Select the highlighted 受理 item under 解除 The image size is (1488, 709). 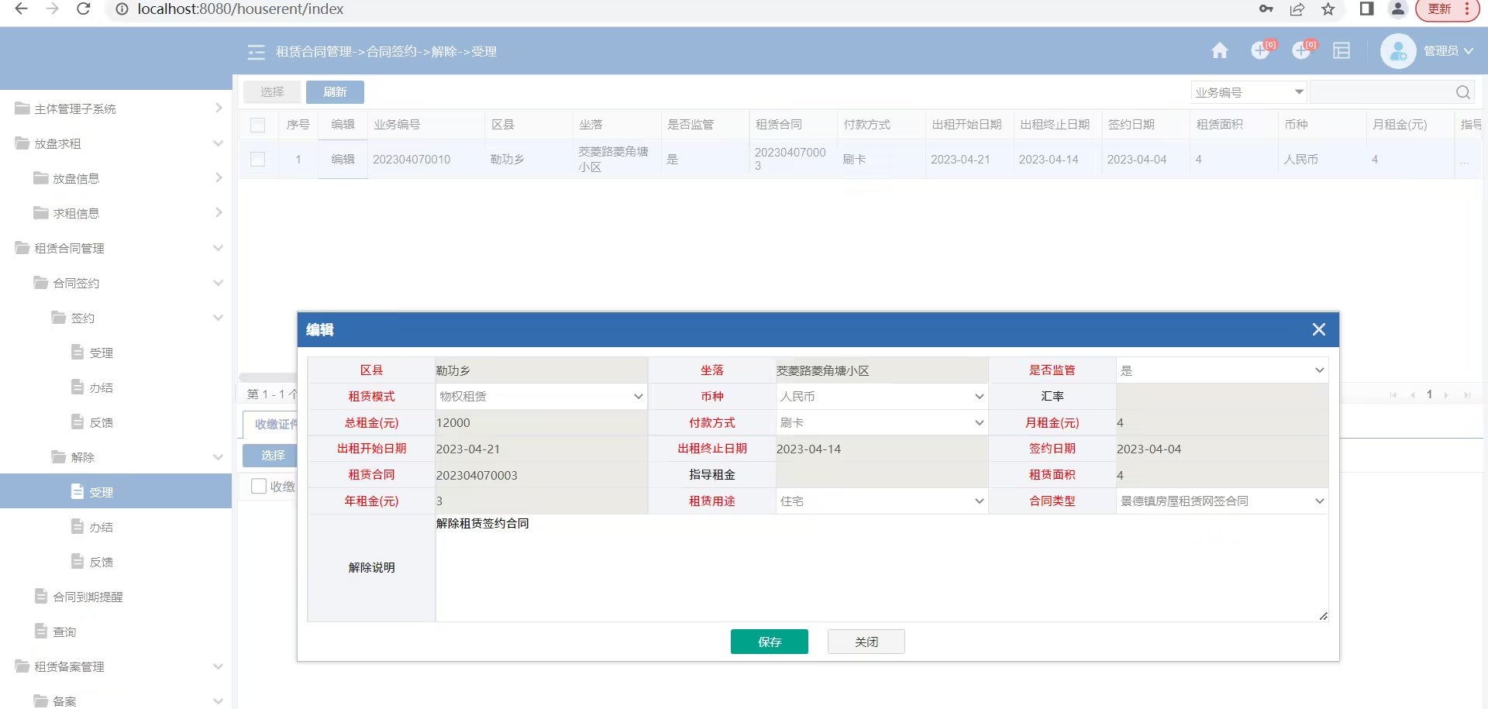[x=116, y=491]
